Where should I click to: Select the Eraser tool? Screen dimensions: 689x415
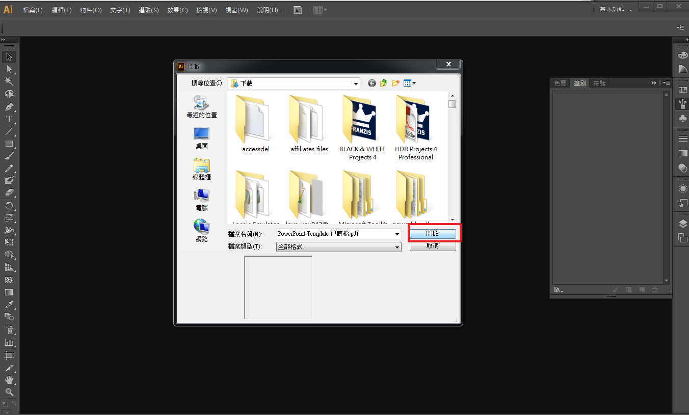pyautogui.click(x=9, y=193)
